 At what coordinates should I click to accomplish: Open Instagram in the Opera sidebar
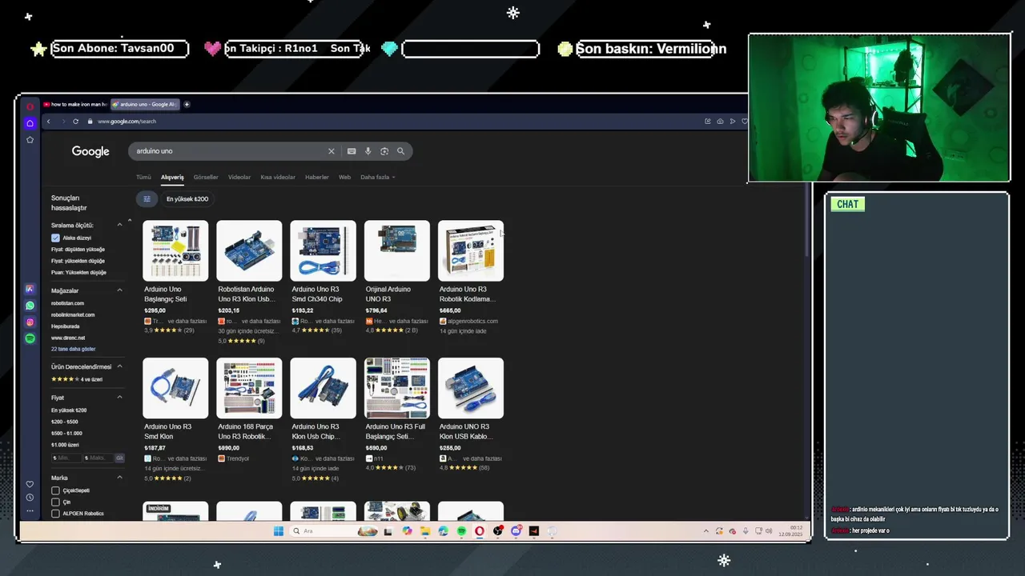30,322
